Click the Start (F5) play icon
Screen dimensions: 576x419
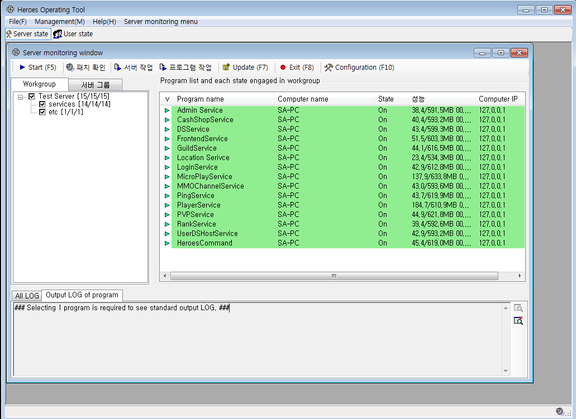coord(22,68)
